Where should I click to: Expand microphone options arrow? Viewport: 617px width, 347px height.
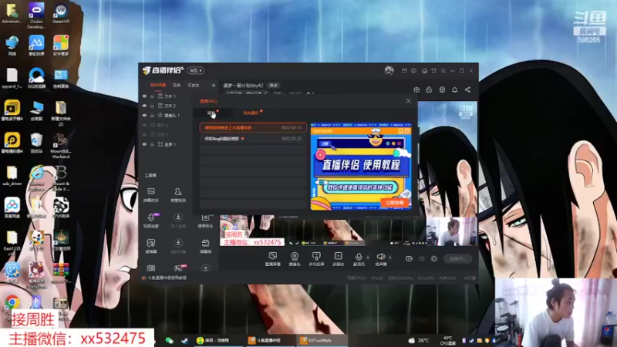368,258
